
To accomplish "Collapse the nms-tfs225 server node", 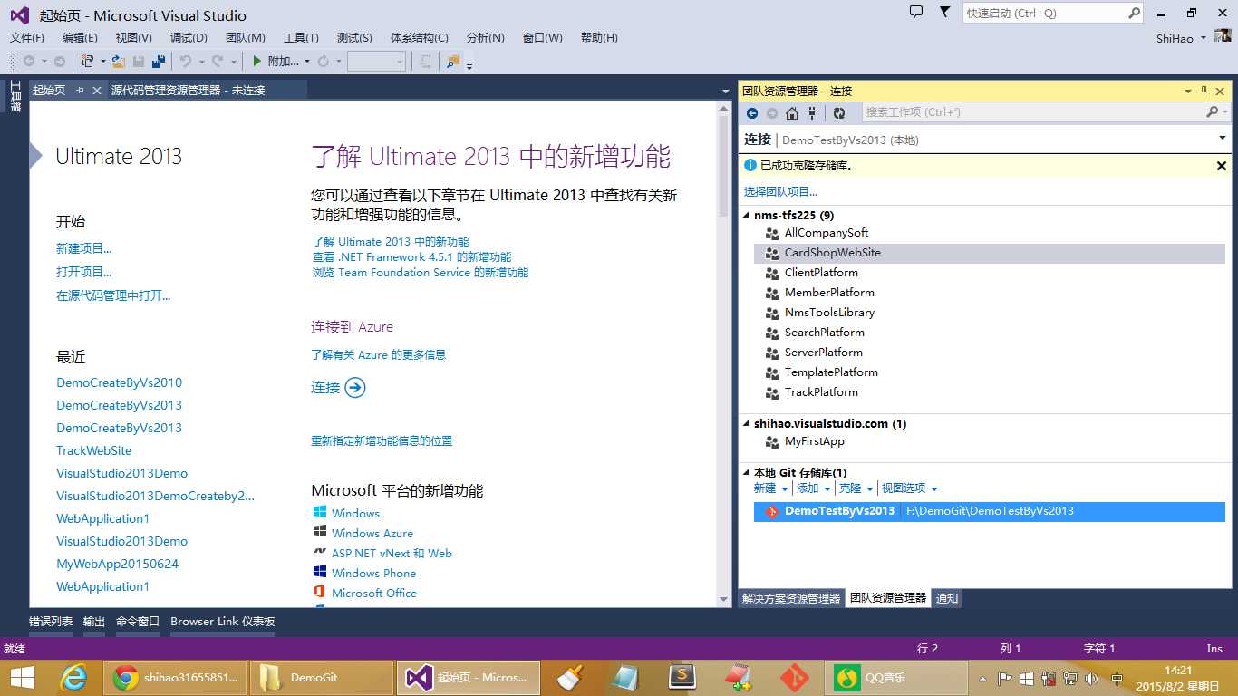I will 746,216.
